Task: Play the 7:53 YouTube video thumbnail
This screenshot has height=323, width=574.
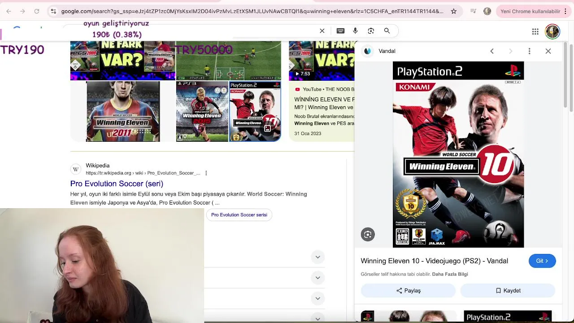Action: pyautogui.click(x=322, y=60)
